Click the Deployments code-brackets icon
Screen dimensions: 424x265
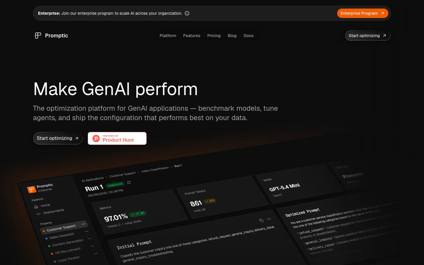(39, 214)
